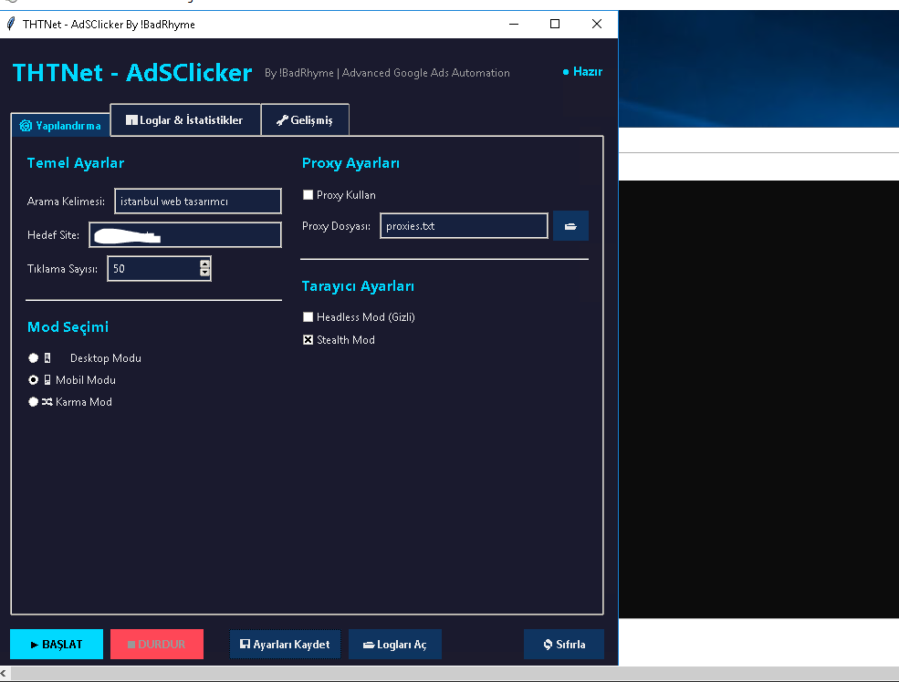Click the Proxy Dosyası label
The width and height of the screenshot is (899, 682).
click(337, 226)
